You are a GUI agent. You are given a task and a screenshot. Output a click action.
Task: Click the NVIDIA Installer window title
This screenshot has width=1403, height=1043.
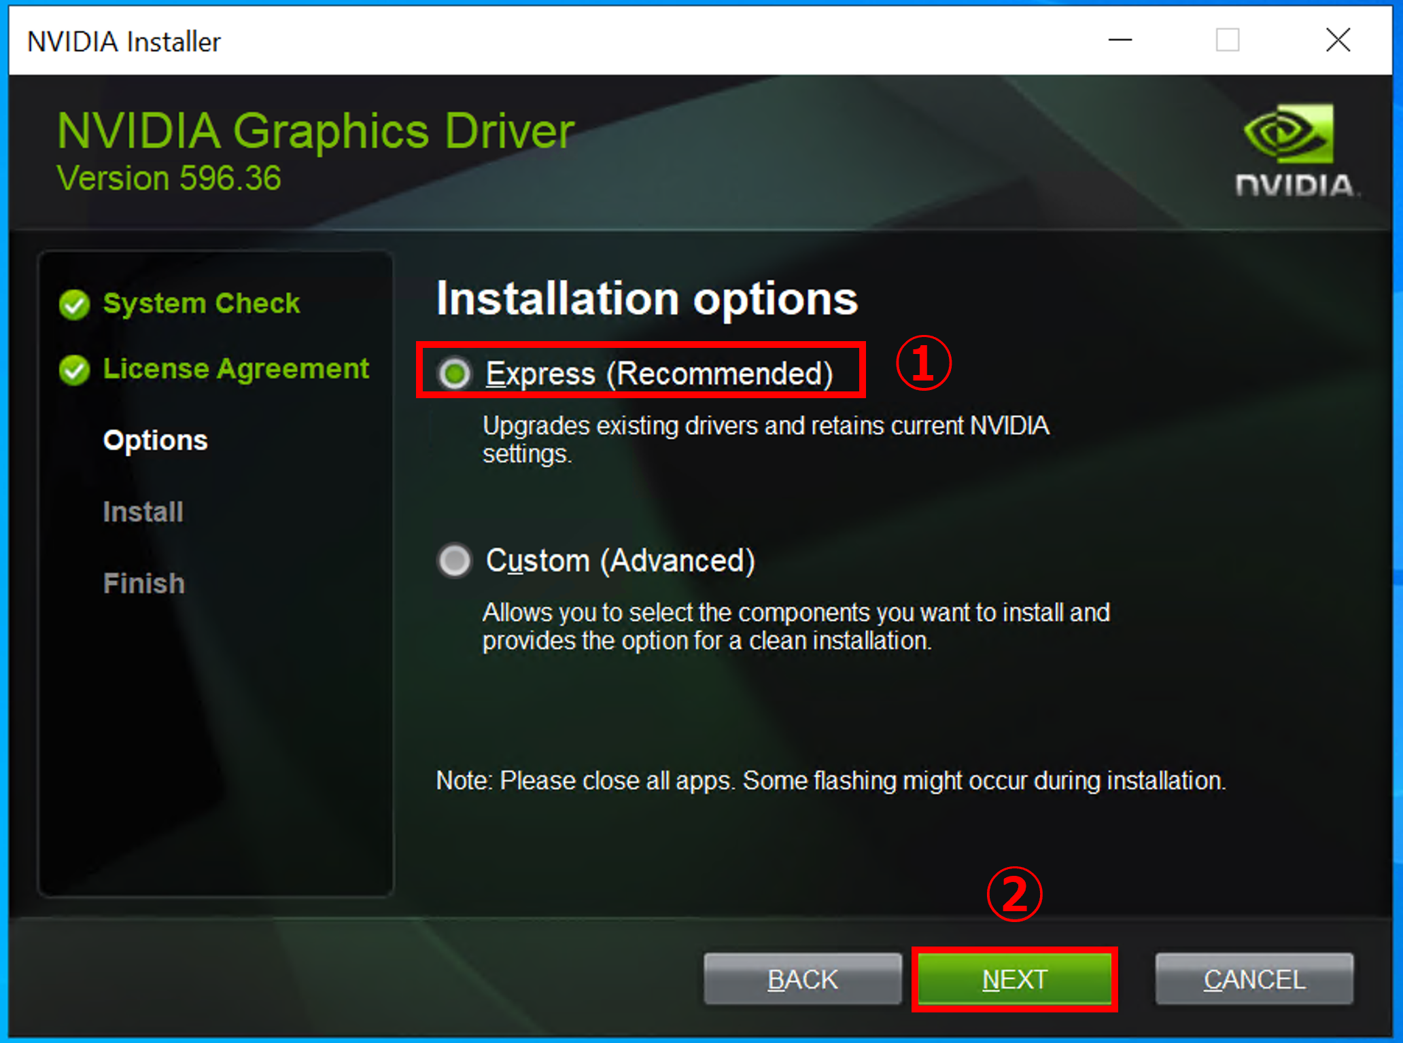[124, 41]
